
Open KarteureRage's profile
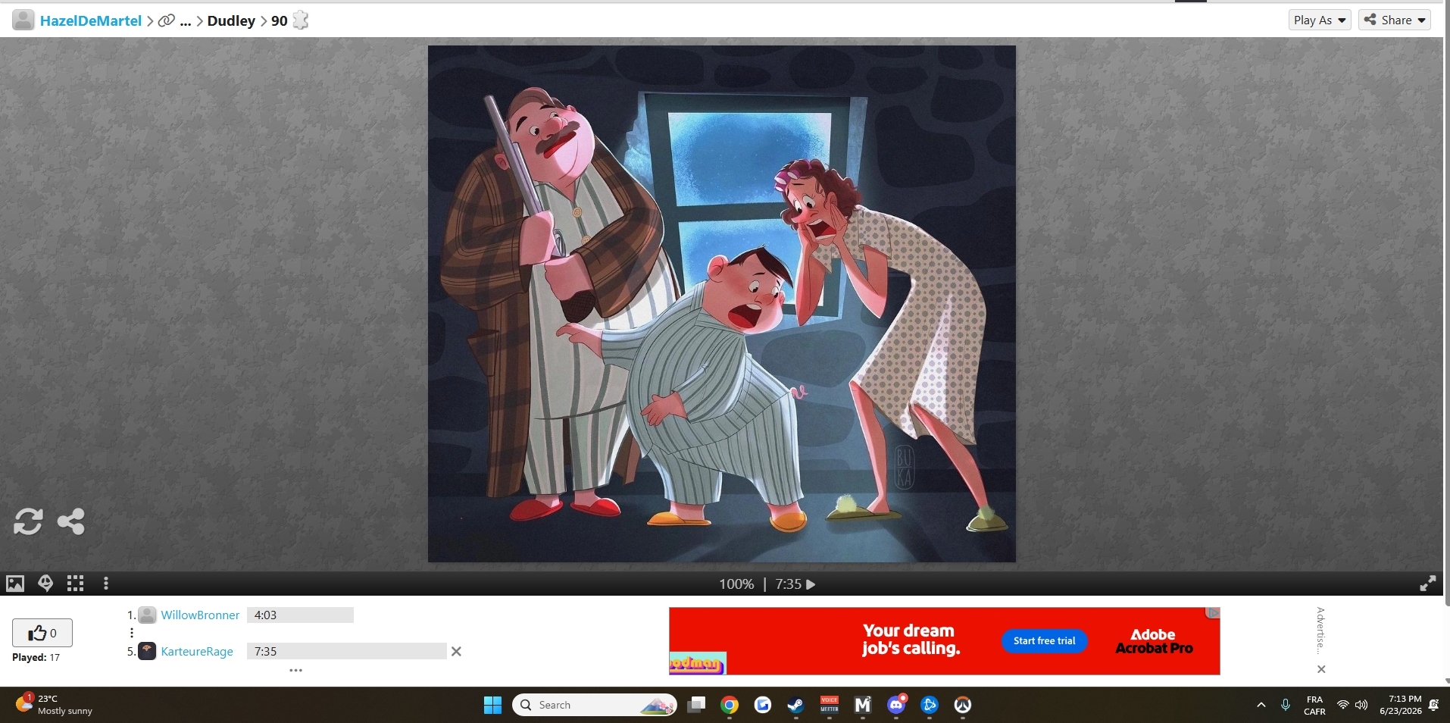(197, 652)
